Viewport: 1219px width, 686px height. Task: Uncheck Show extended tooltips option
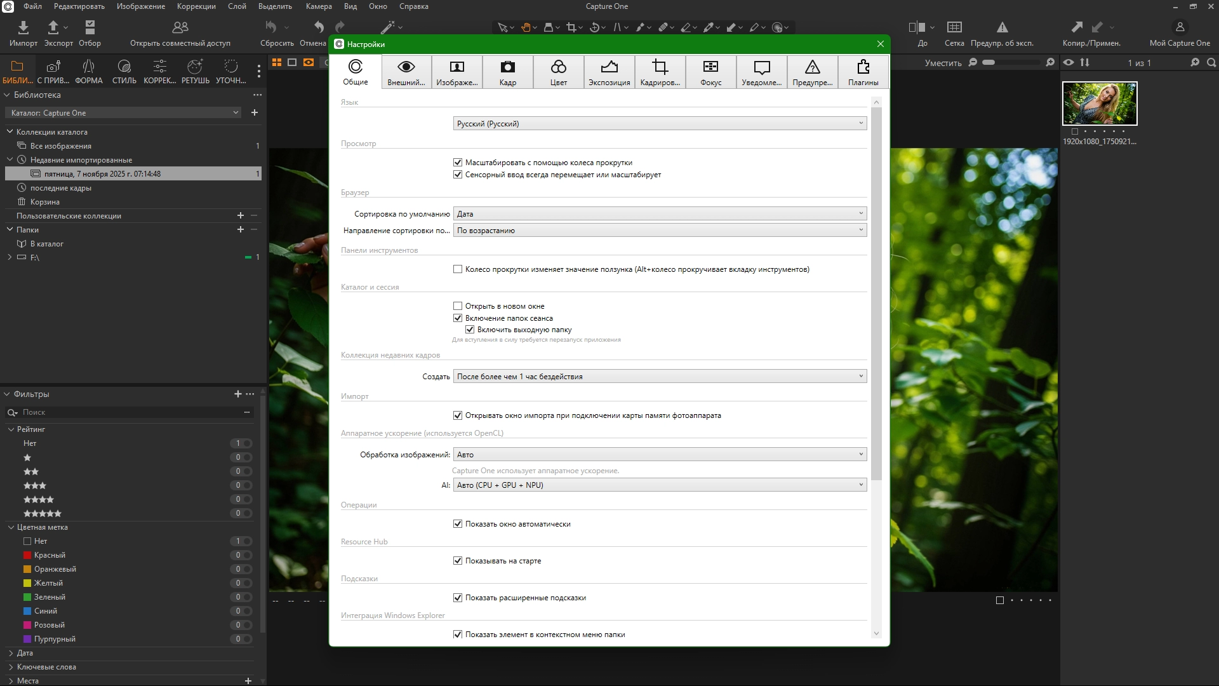(x=458, y=598)
